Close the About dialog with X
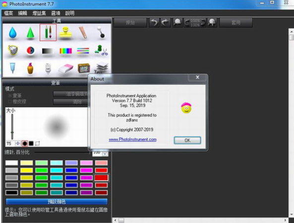 pos(197,77)
